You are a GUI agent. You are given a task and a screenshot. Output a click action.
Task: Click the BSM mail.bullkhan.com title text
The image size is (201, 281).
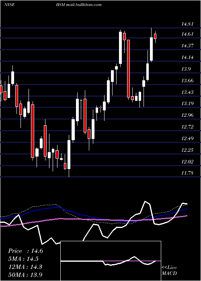click(x=79, y=5)
